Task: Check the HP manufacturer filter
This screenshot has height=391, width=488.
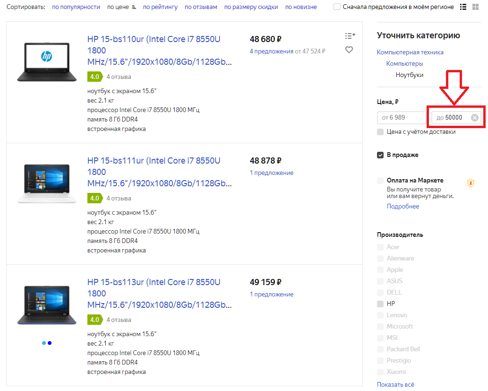Action: click(380, 304)
